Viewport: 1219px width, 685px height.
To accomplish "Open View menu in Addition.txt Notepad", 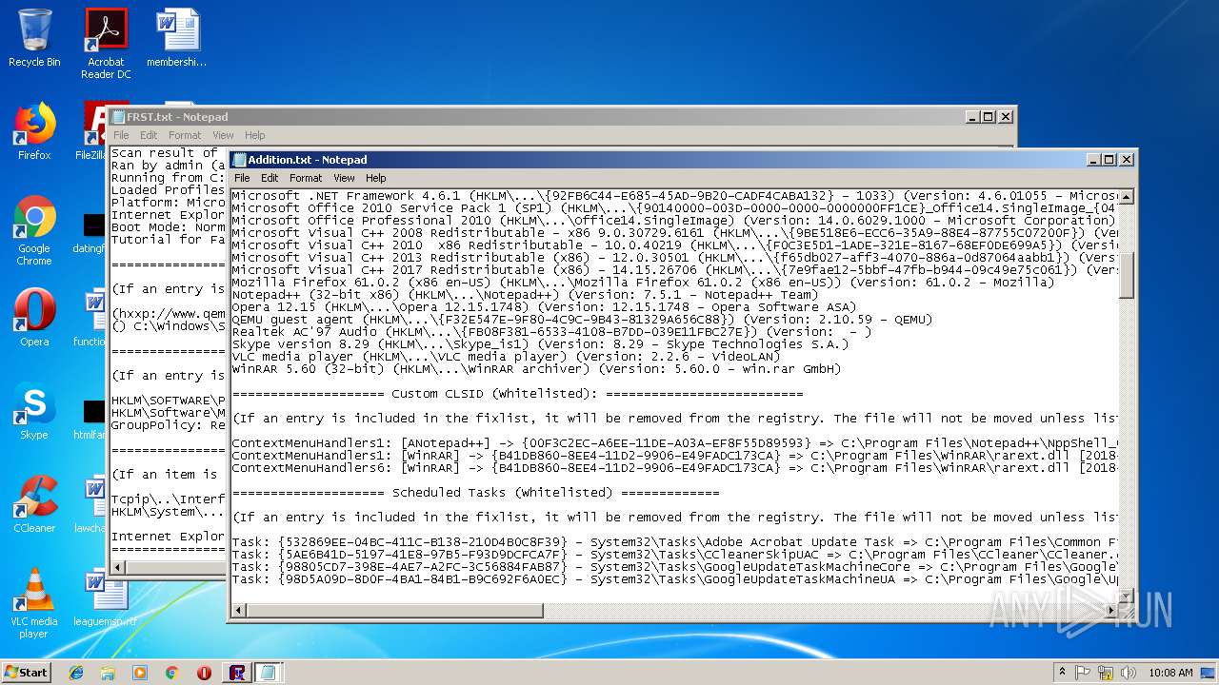I will point(344,178).
